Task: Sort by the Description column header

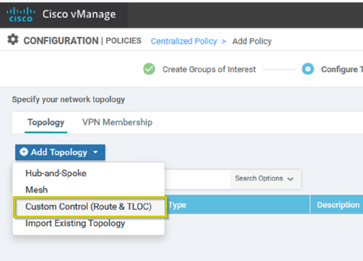Action: 338,205
